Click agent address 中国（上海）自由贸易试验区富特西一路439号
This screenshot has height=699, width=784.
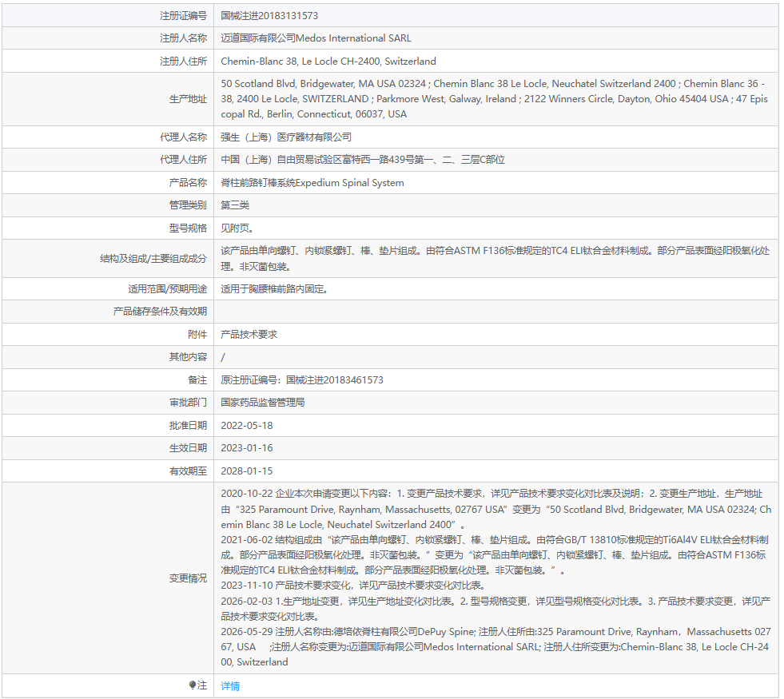click(363, 160)
